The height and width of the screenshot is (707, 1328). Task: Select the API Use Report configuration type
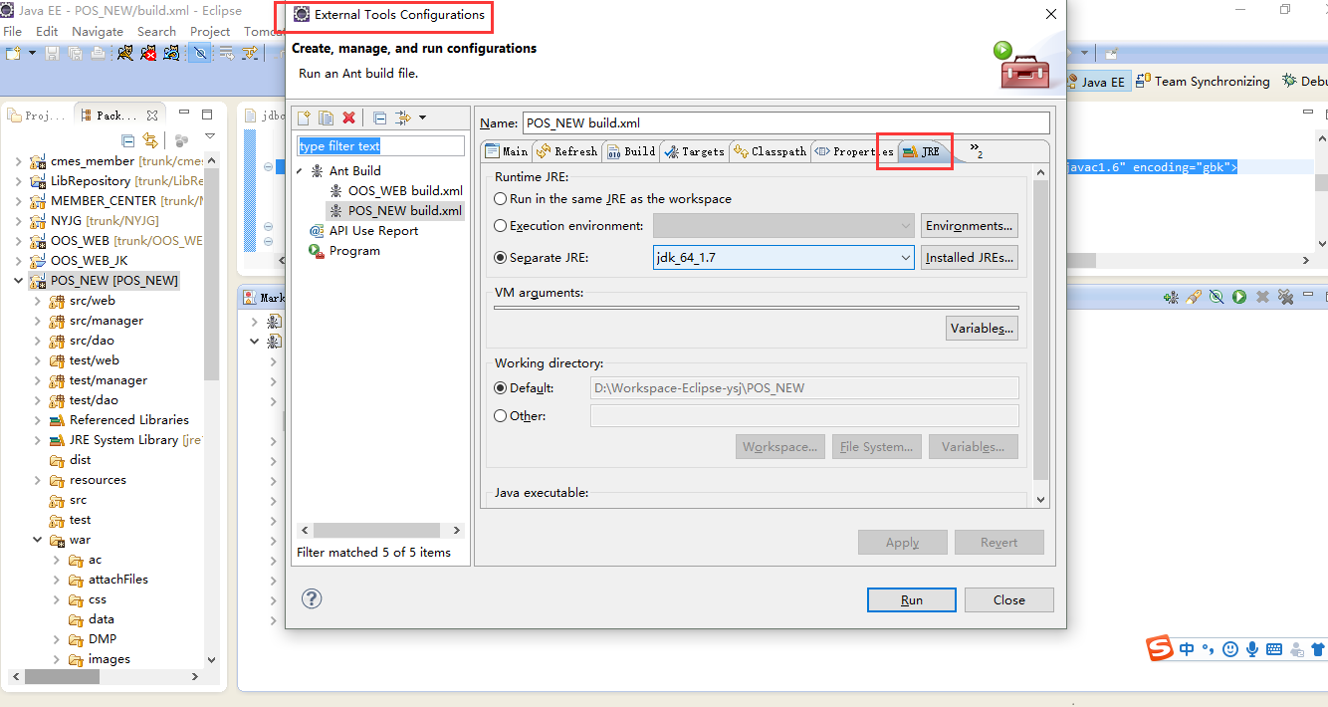(363, 231)
